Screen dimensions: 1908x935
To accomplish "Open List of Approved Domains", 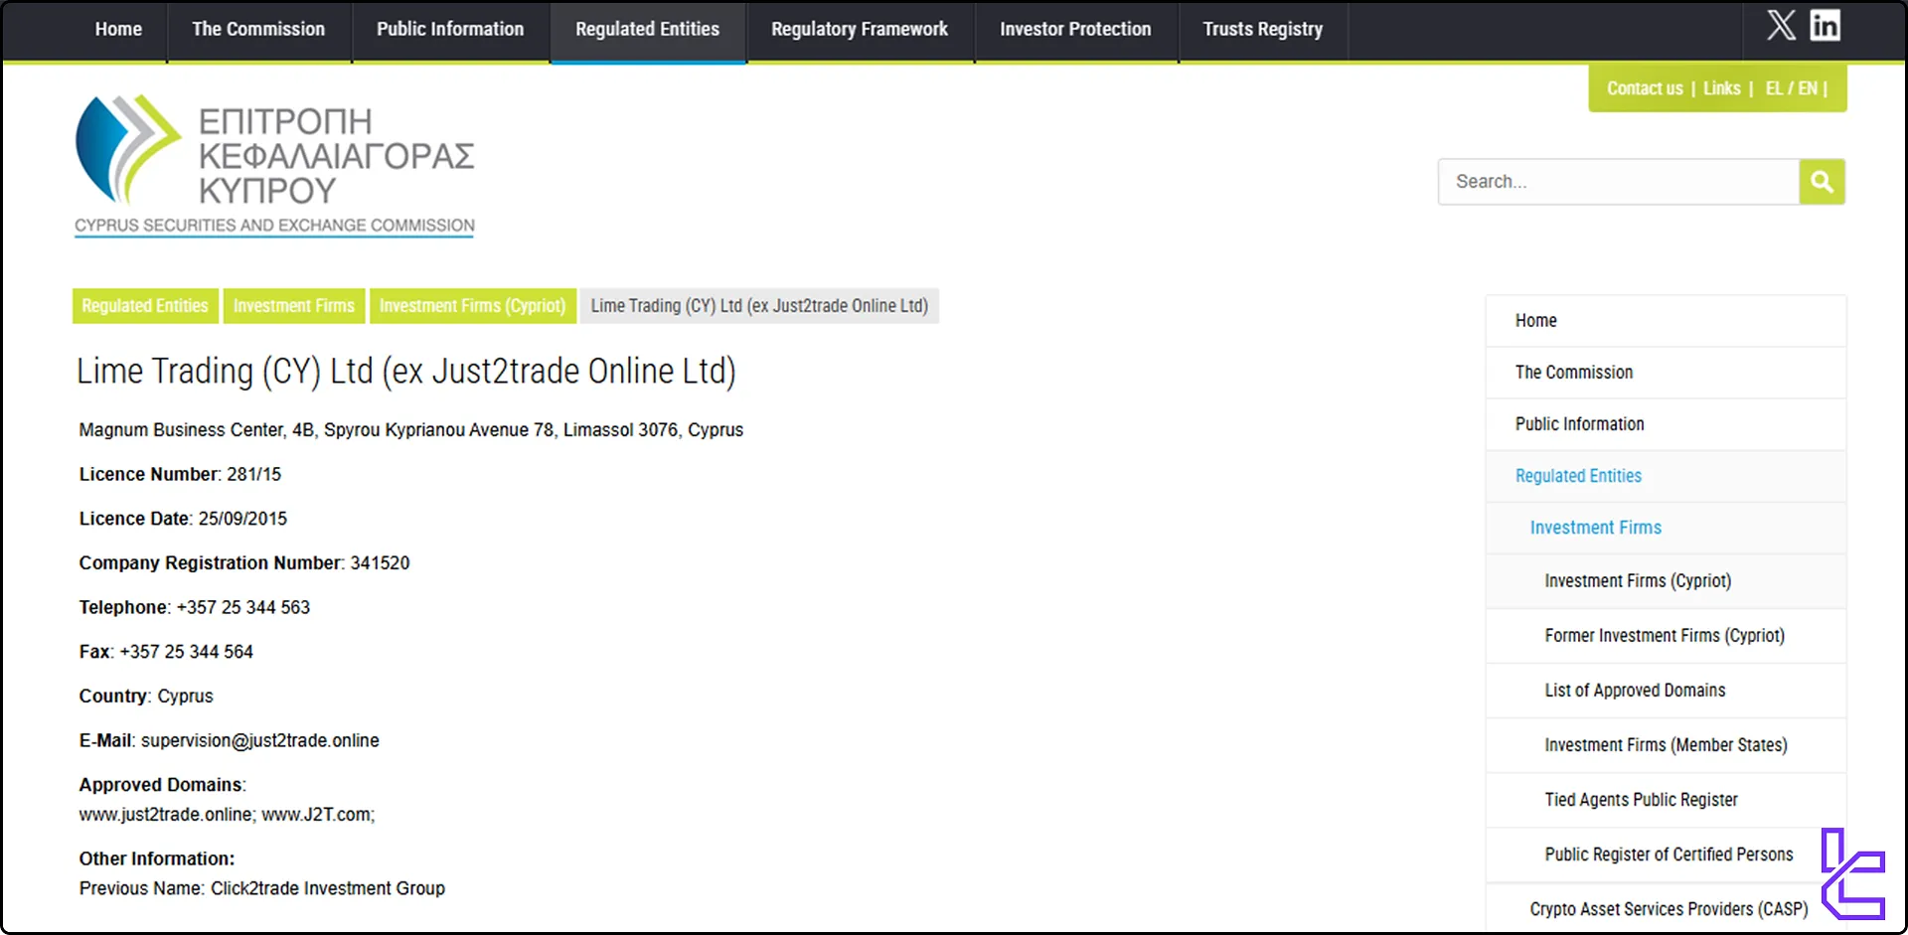I will pyautogui.click(x=1666, y=691).
